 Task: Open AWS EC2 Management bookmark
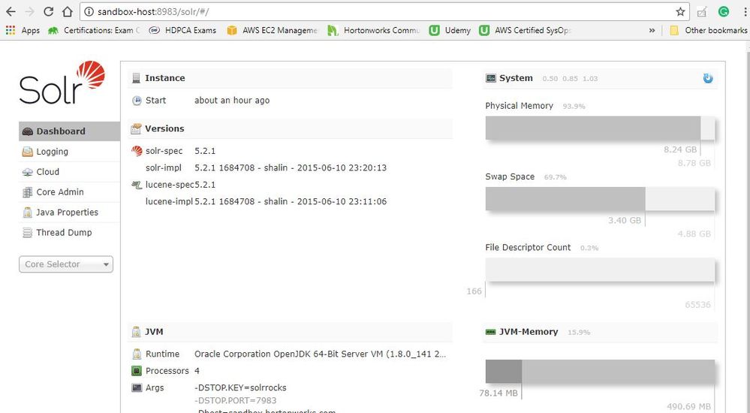(273, 30)
